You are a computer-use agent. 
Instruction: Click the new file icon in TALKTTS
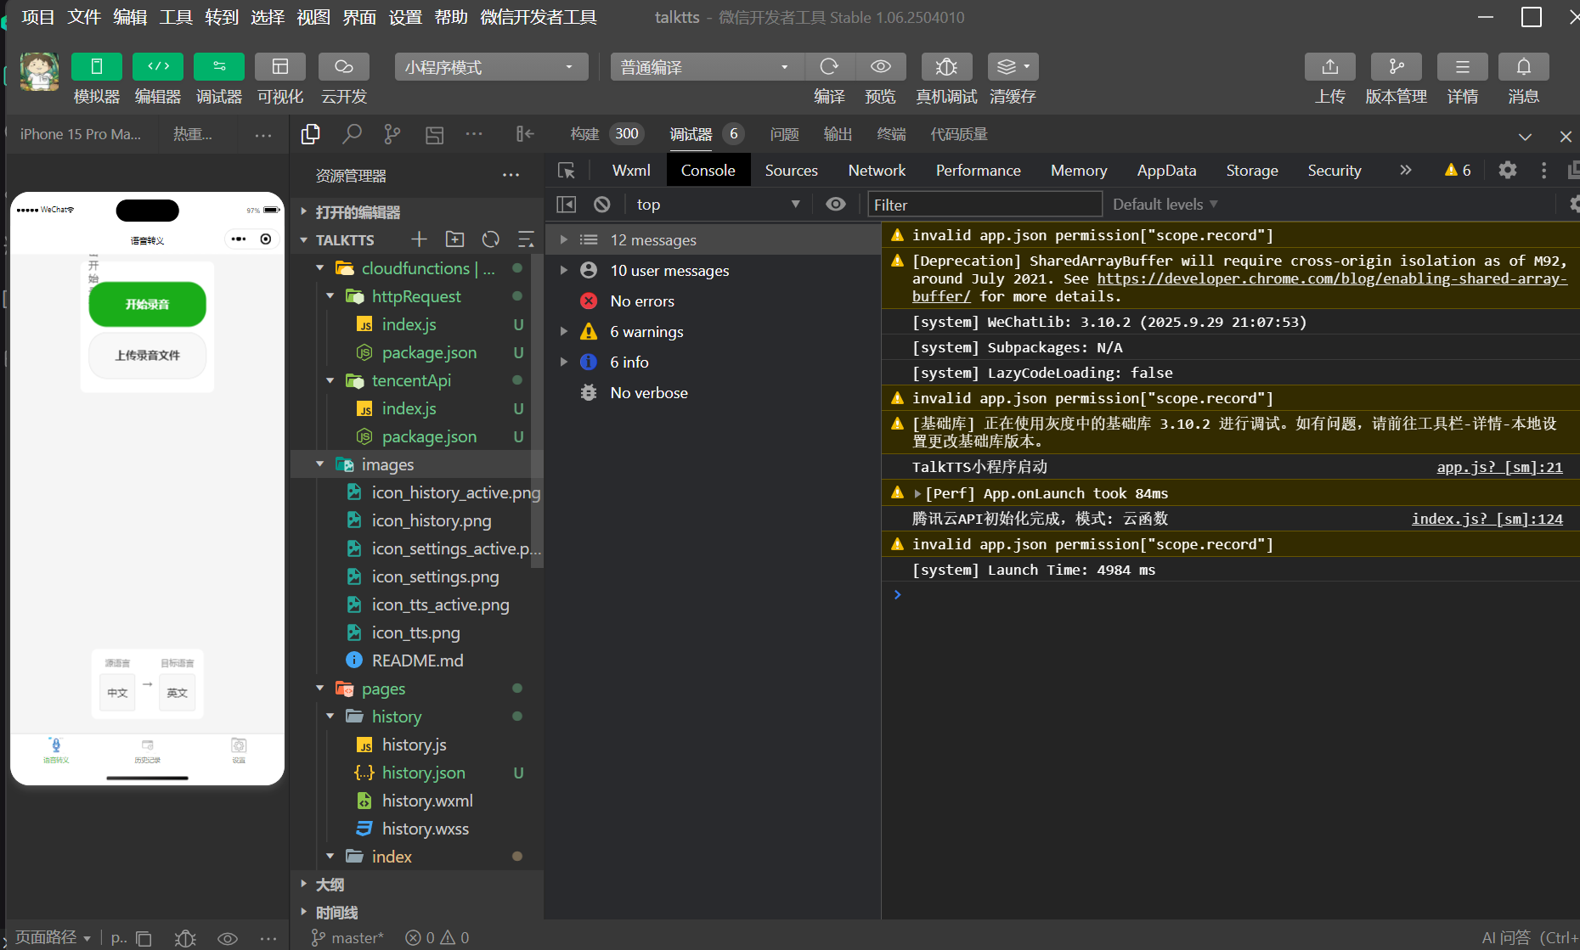coord(419,239)
